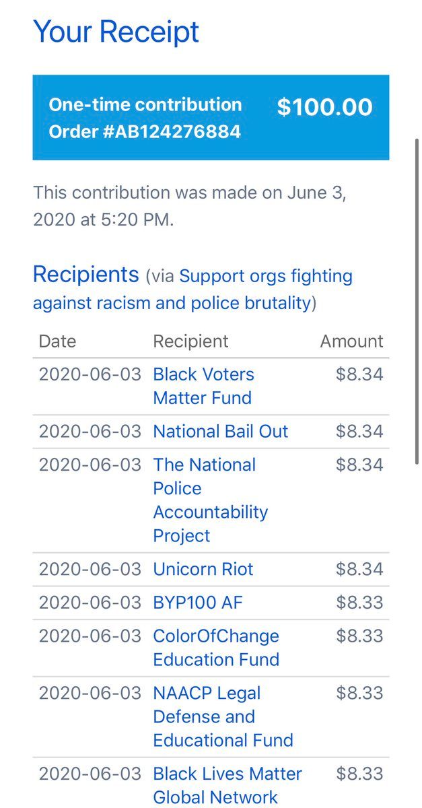Image resolution: width=422 pixels, height=808 pixels.
Task: Click the Recipient column header
Action: point(190,341)
